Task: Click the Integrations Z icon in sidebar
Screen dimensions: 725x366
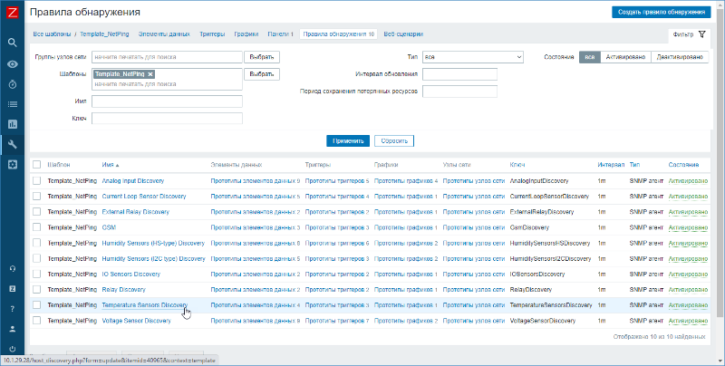Action: (13, 288)
